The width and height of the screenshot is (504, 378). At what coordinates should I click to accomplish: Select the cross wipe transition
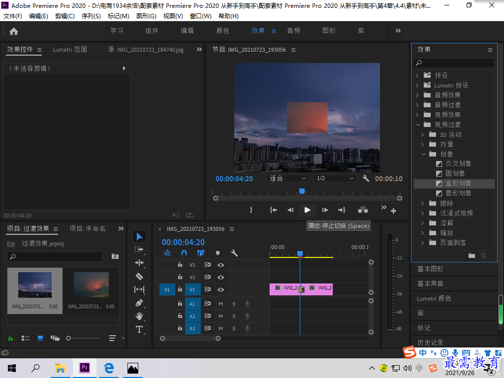click(458, 164)
